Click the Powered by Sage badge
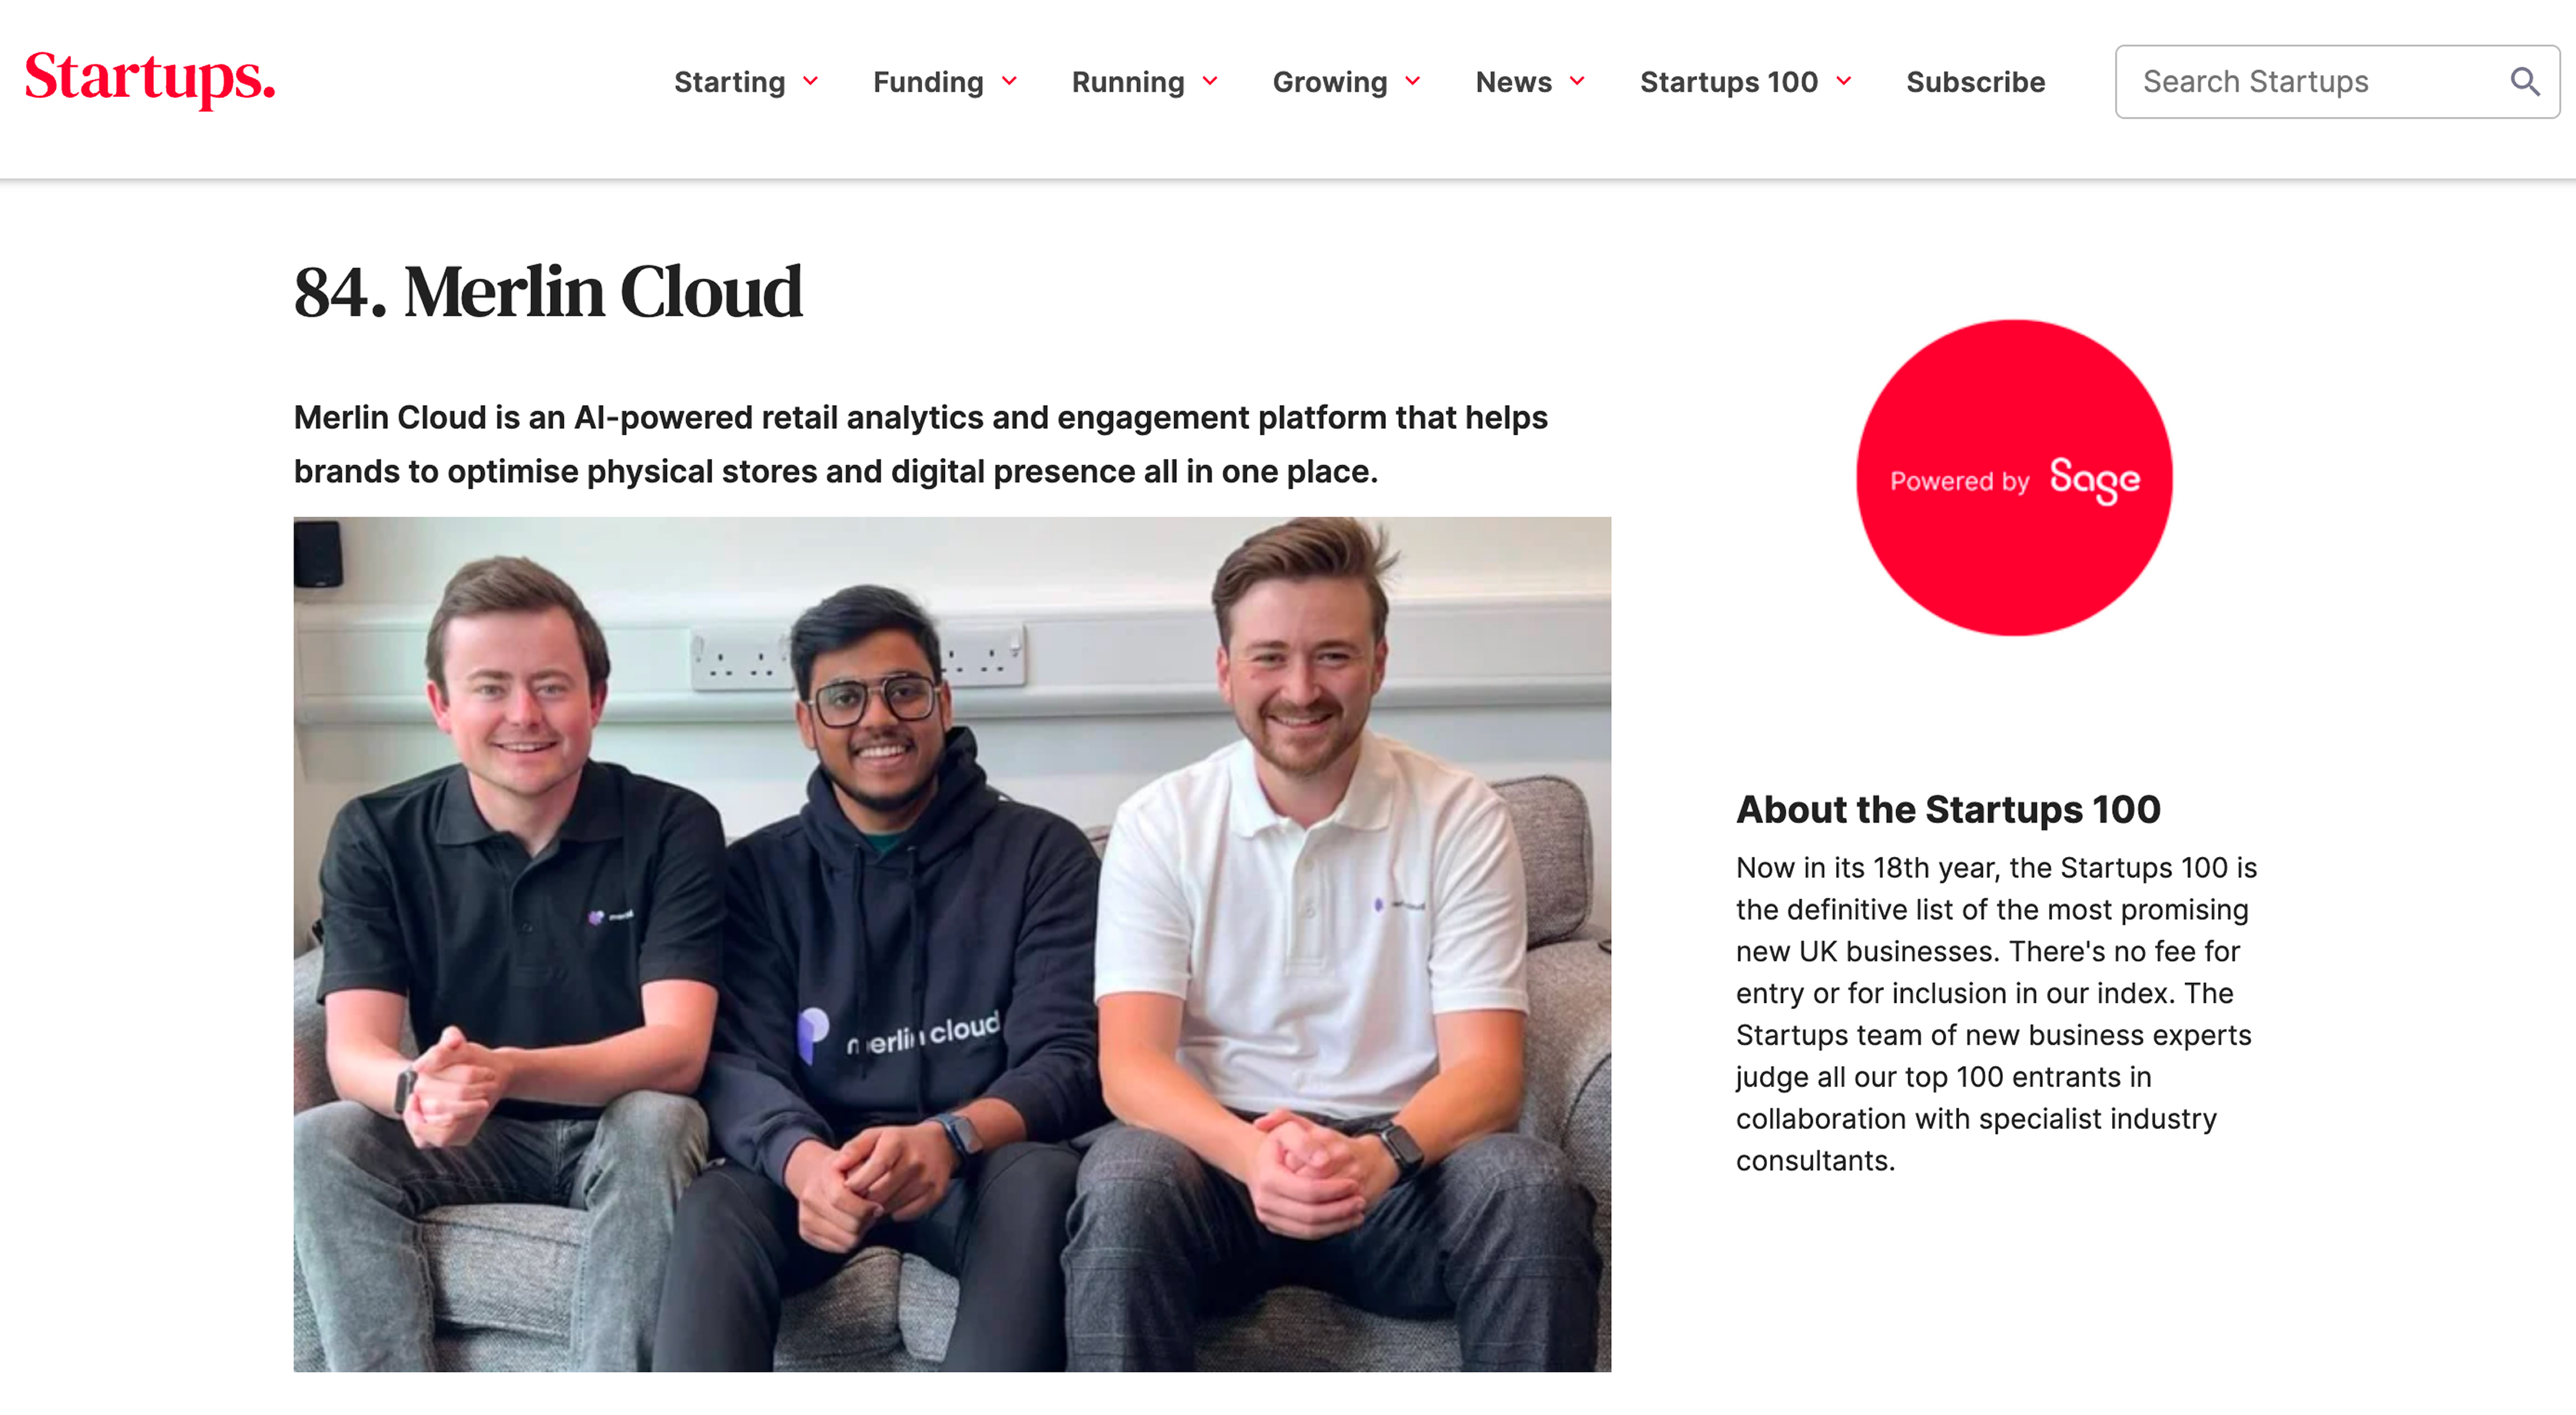The width and height of the screenshot is (2576, 1415). point(2014,477)
